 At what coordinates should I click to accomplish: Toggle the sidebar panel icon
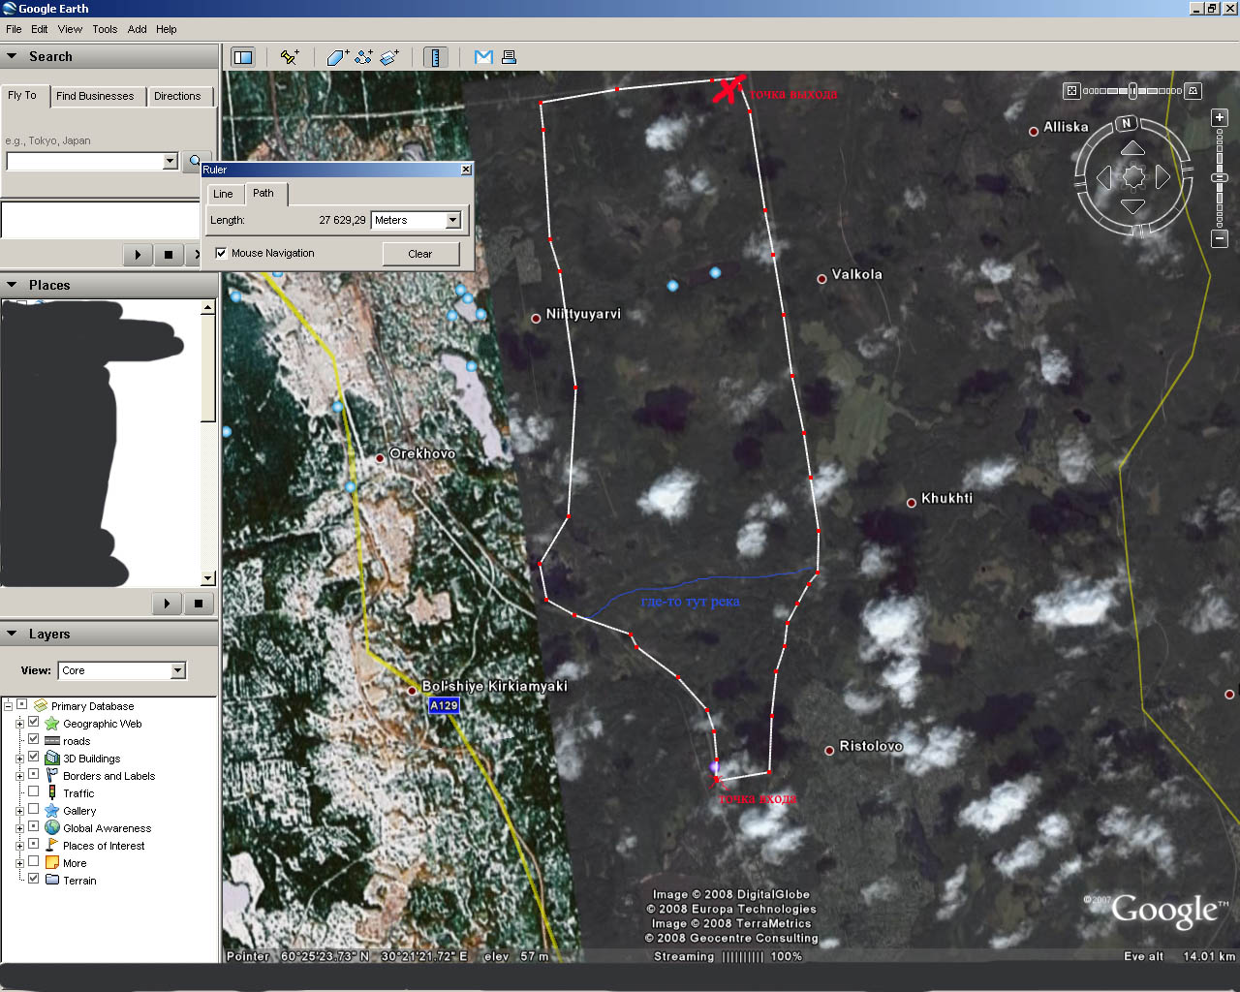click(x=243, y=57)
